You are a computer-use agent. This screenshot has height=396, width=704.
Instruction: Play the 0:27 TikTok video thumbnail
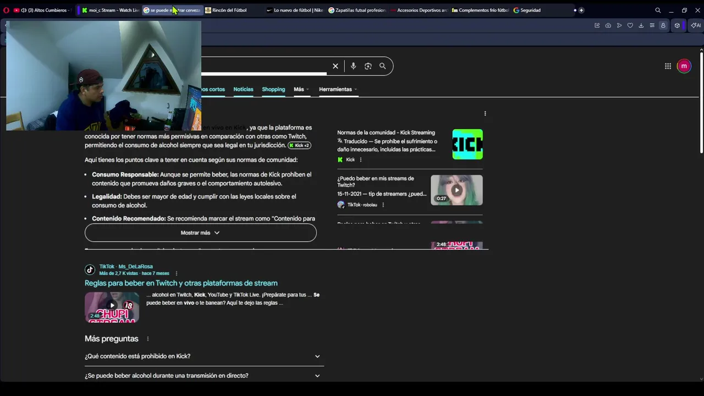pos(457,190)
